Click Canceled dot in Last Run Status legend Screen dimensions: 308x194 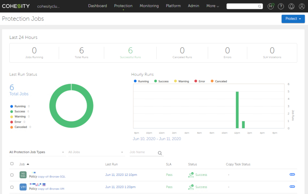pos(12,127)
